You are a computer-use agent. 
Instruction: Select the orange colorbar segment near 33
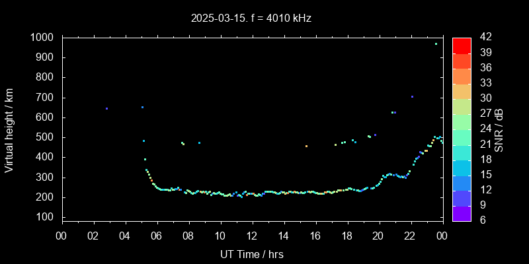click(x=461, y=91)
